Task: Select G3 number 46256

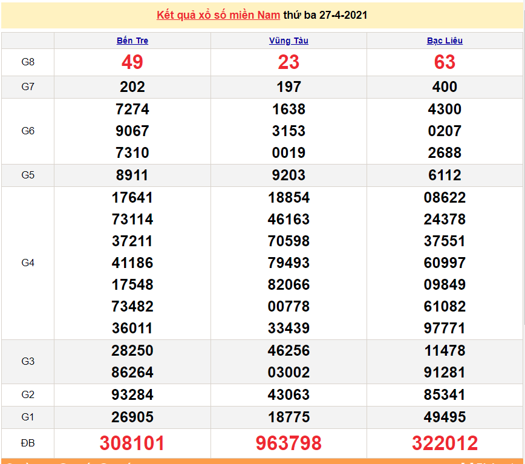Action: [x=289, y=350]
